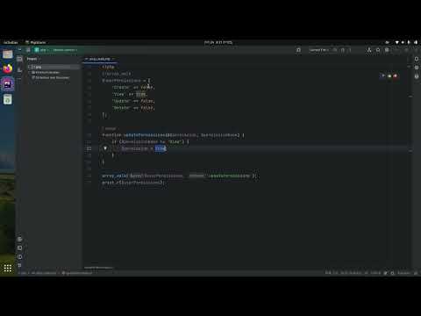Image resolution: width=421 pixels, height=316 pixels.
Task: Open the system tray status menu
Action: pos(406,42)
